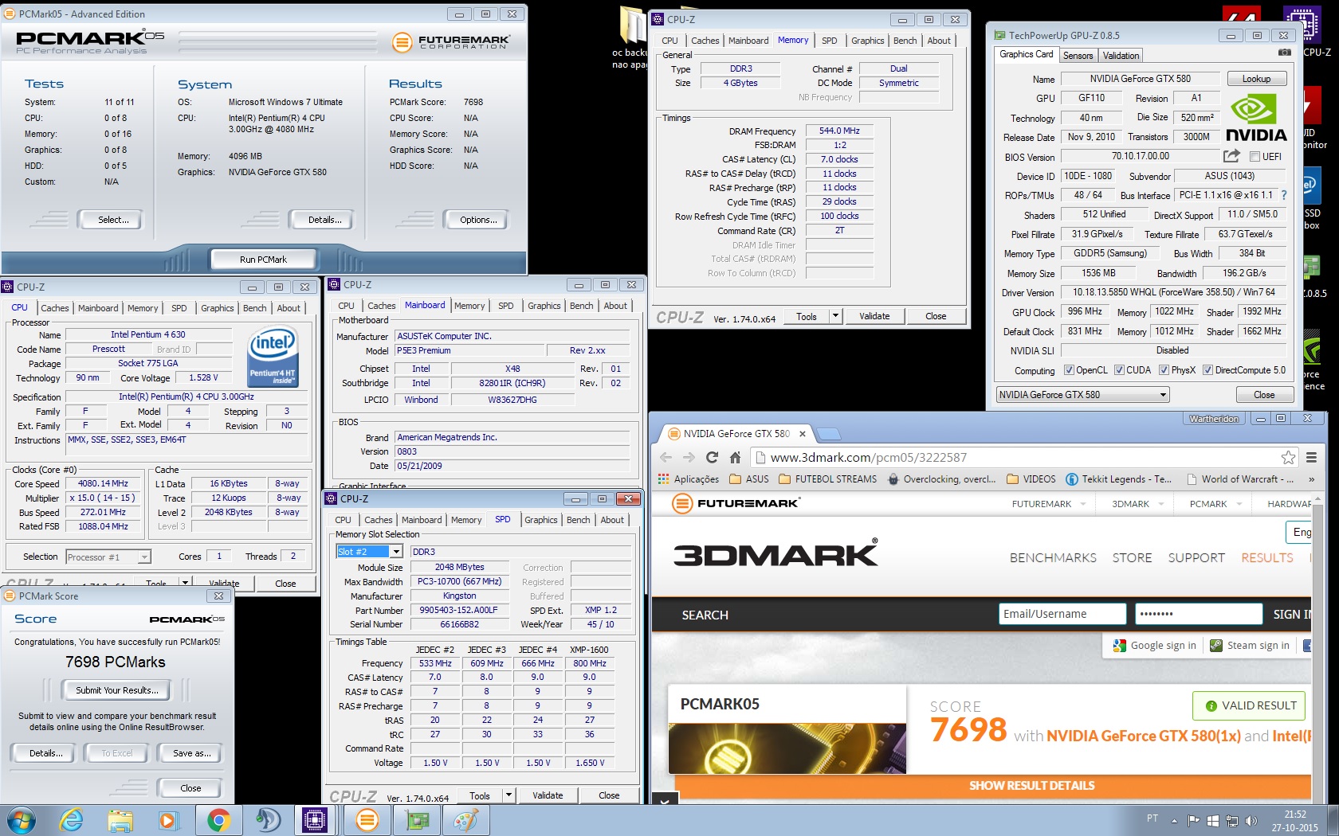Click the Steam sign in option

coord(1249,646)
